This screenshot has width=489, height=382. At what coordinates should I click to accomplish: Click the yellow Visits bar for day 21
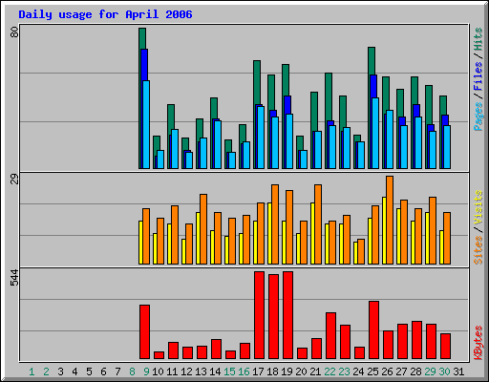(x=312, y=233)
